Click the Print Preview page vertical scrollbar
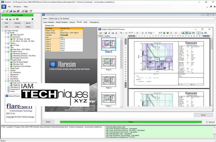The height and width of the screenshot is (142, 216). click(x=212, y=72)
